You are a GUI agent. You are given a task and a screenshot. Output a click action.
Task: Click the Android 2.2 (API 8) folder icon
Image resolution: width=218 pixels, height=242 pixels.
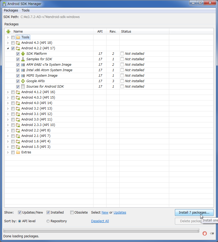tap(18, 131)
